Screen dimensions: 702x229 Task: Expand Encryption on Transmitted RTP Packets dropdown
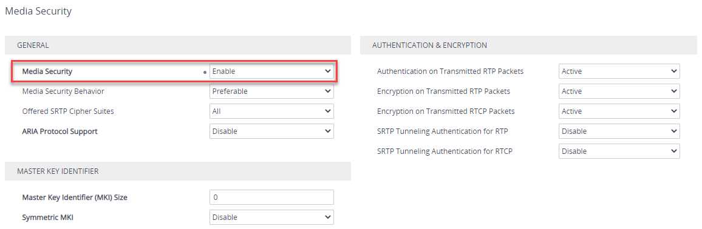[619, 91]
